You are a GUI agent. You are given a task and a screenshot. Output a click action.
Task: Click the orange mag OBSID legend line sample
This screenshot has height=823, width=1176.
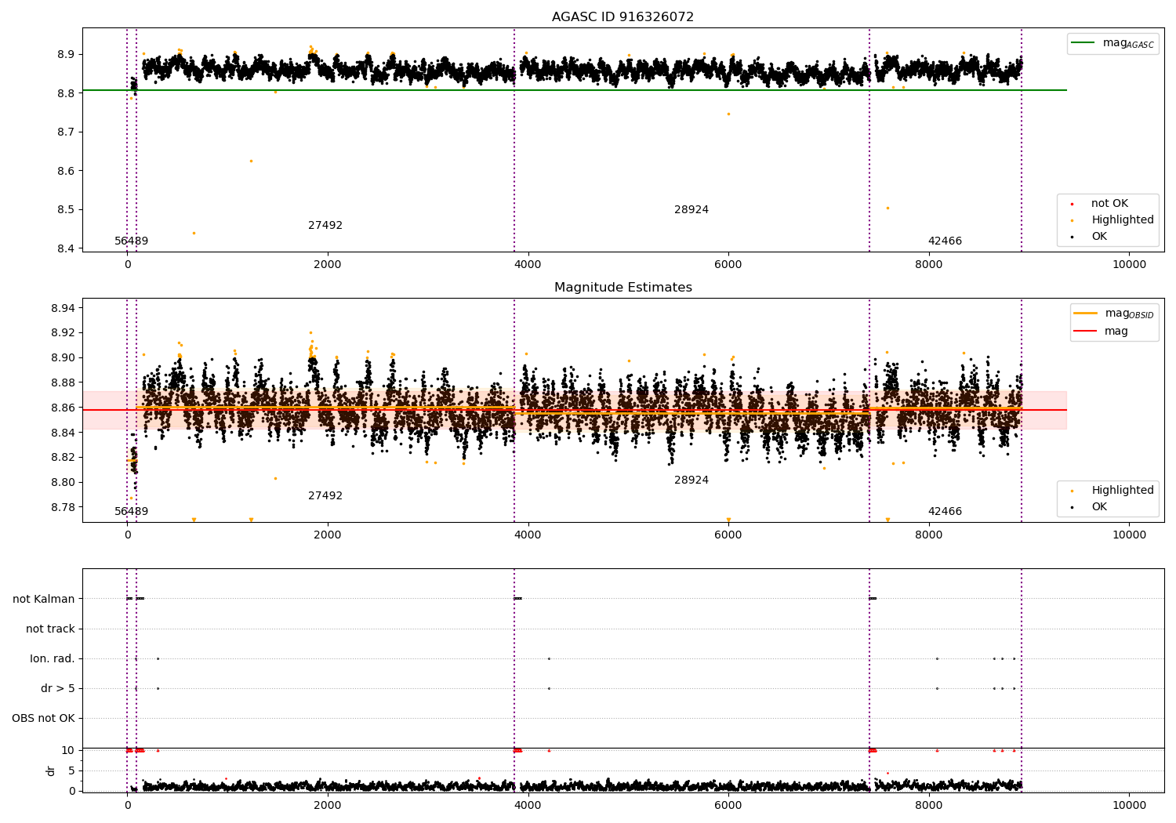pos(1085,313)
